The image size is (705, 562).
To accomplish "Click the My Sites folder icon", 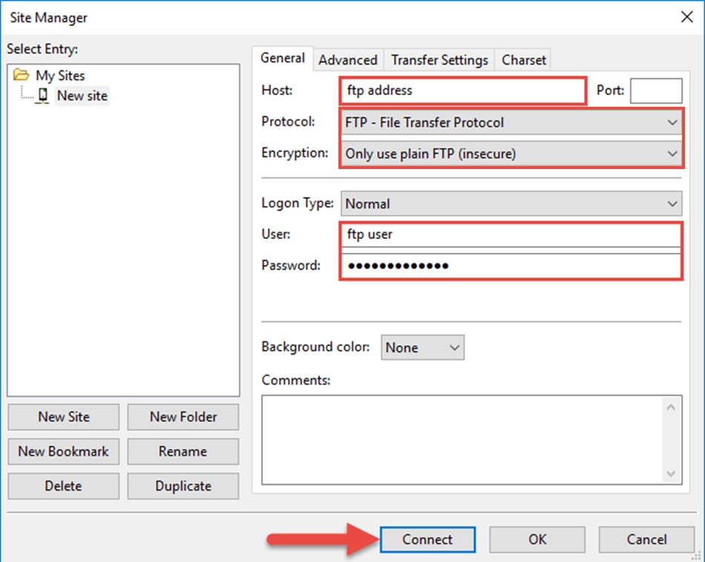I will point(22,76).
